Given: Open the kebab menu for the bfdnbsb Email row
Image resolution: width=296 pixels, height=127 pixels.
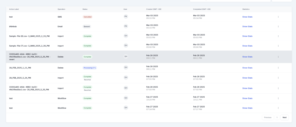Looking at the screenshot, I should pos(278,26).
